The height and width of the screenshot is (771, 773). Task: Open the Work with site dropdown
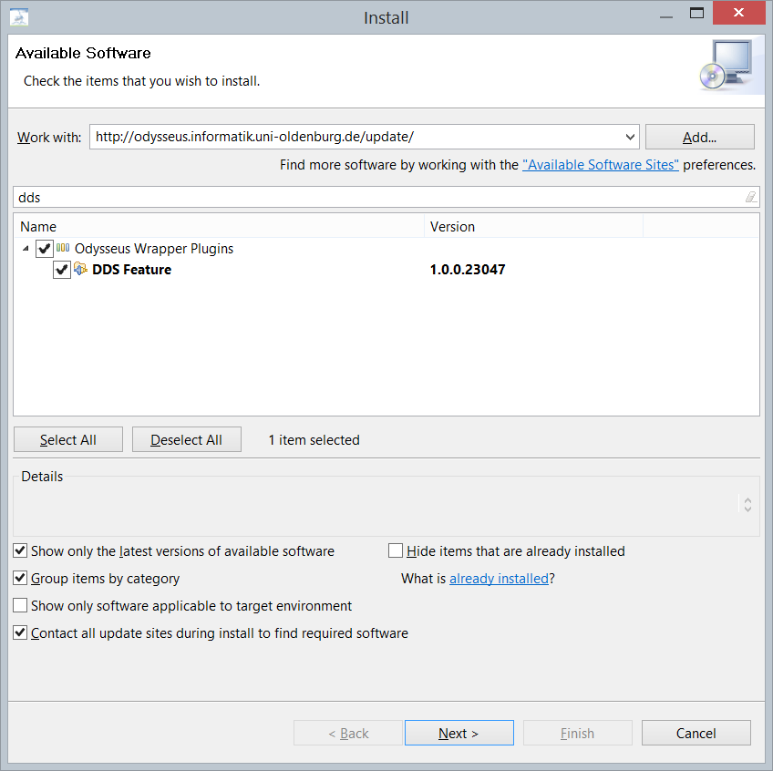coord(630,137)
